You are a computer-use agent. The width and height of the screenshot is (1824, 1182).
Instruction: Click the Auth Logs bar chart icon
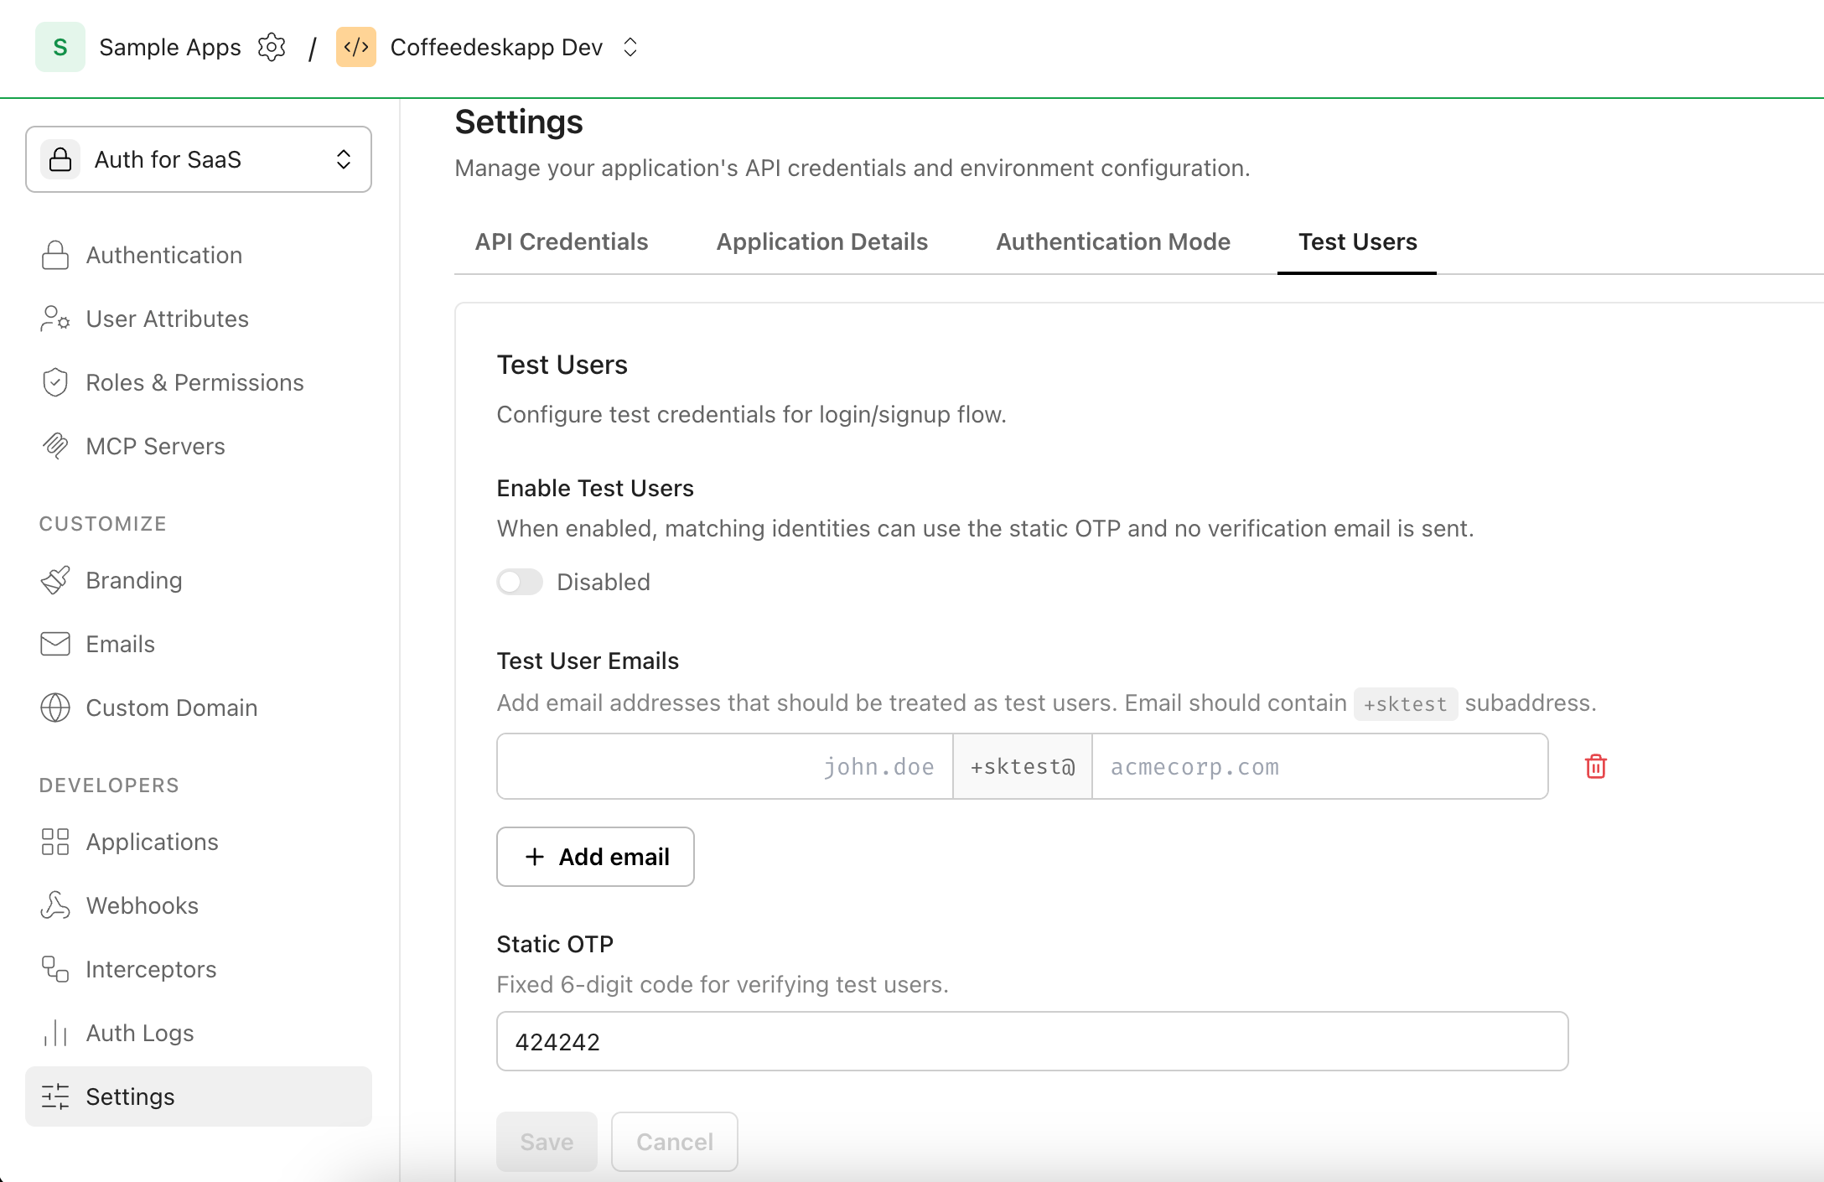[x=55, y=1033]
